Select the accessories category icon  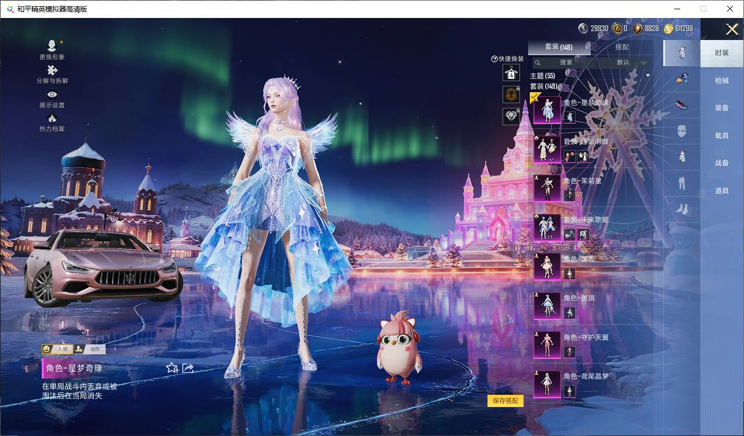click(682, 79)
